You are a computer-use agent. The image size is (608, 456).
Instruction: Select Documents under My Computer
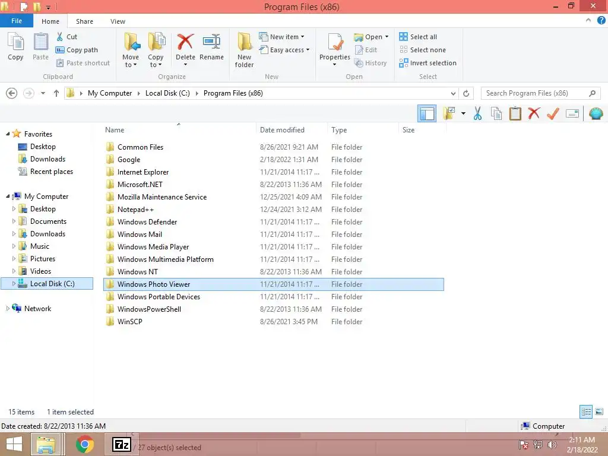pos(48,221)
